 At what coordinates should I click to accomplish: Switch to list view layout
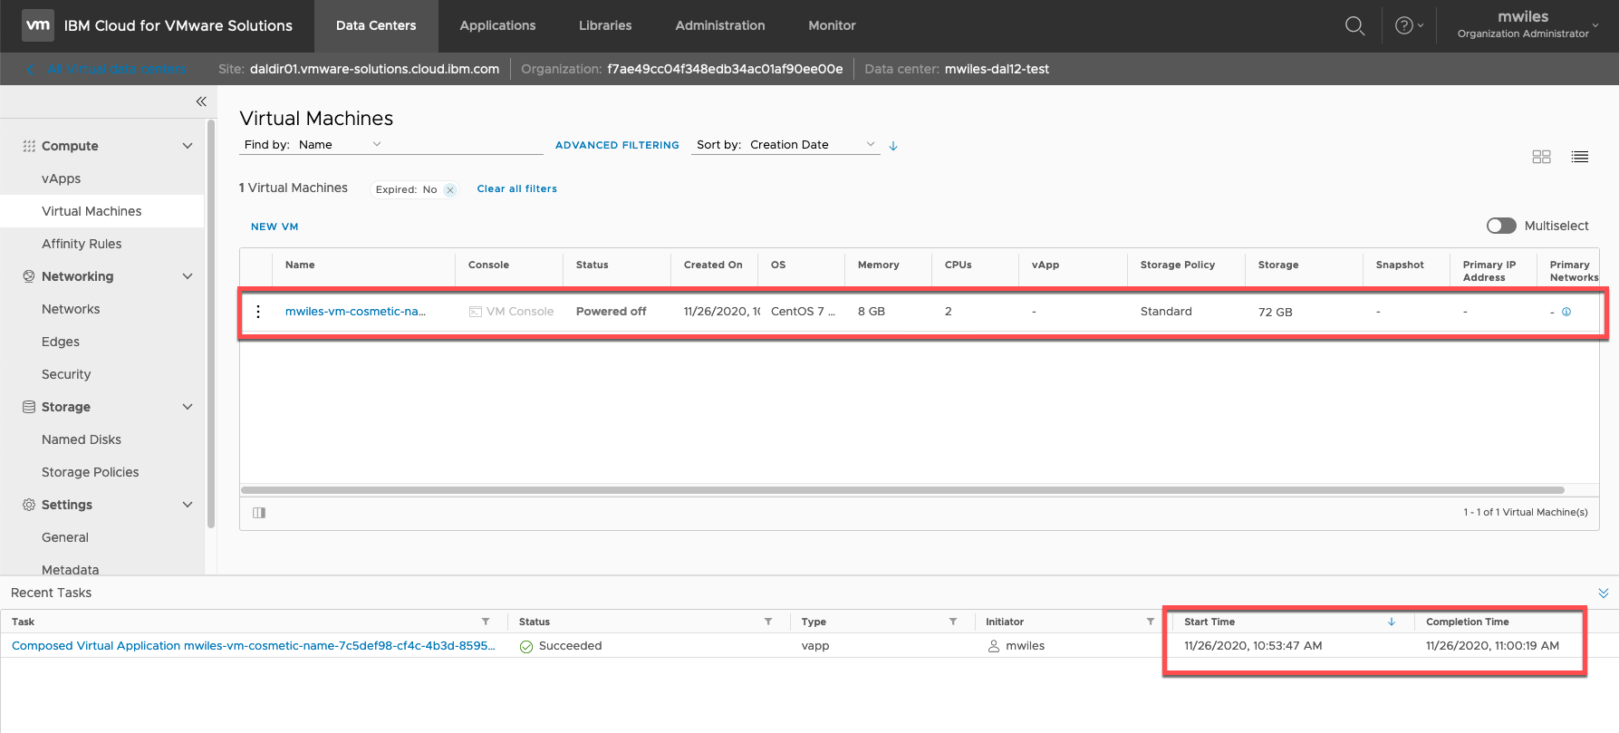(1580, 157)
